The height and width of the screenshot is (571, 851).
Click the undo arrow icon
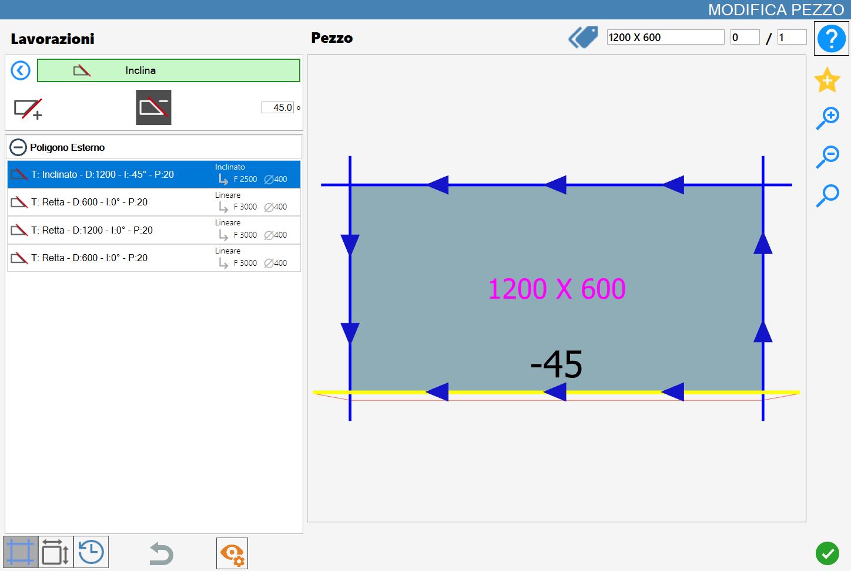click(x=161, y=553)
